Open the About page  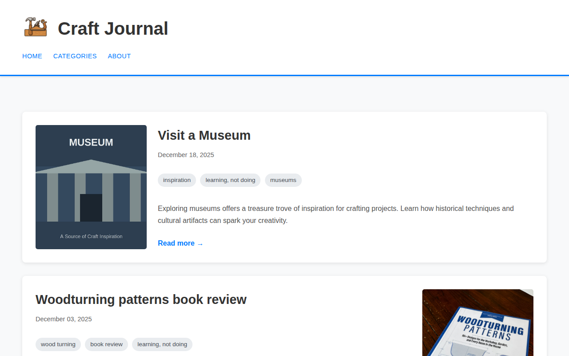pyautogui.click(x=119, y=56)
